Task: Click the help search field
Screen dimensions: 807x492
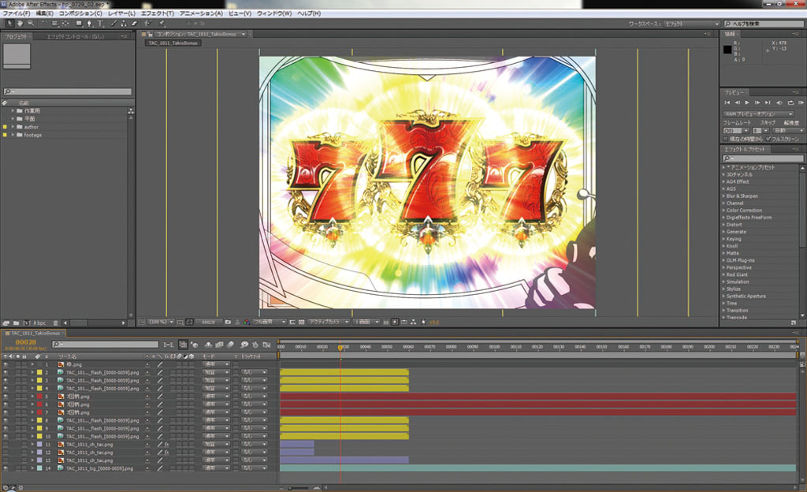Action: 764,24
